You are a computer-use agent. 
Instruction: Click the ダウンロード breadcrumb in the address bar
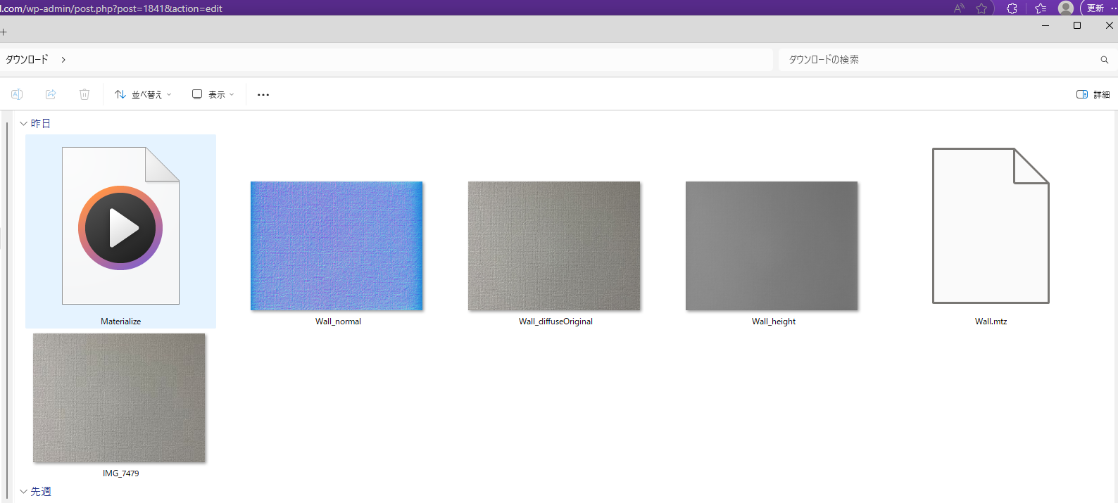coord(27,60)
